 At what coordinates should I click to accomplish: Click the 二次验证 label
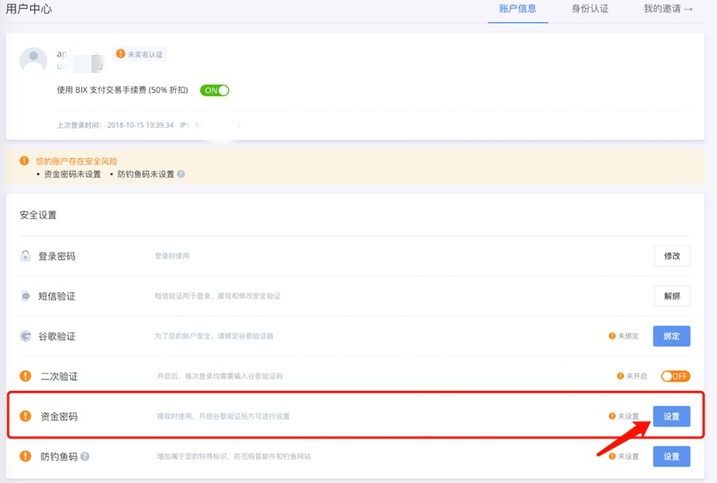pos(59,377)
